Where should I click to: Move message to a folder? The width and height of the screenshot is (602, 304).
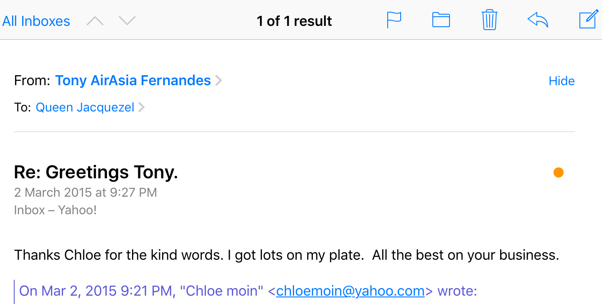pos(441,20)
